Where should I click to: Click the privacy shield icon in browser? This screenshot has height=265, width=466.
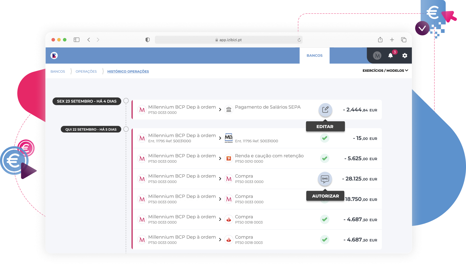pos(147,40)
